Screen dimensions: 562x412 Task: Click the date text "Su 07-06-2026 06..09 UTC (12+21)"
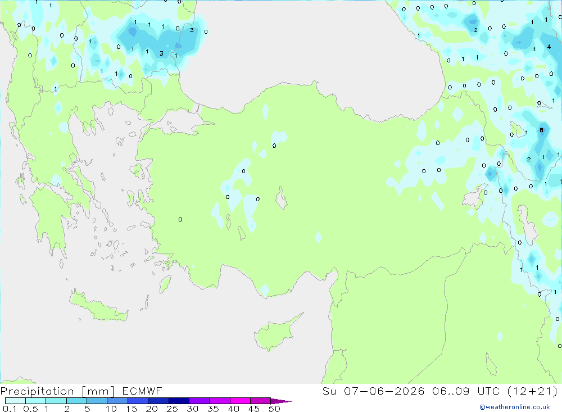pyautogui.click(x=440, y=391)
